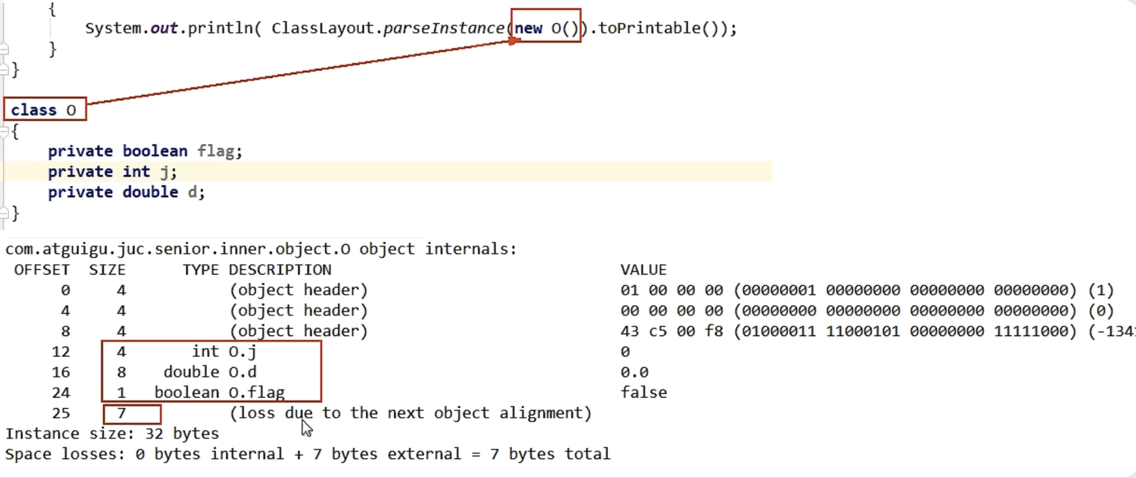Click the 'object internals' header line
Viewport: 1136px width, 478px height.
click(x=261, y=249)
